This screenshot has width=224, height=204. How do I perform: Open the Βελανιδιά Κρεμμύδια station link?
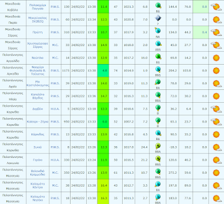click(38, 173)
